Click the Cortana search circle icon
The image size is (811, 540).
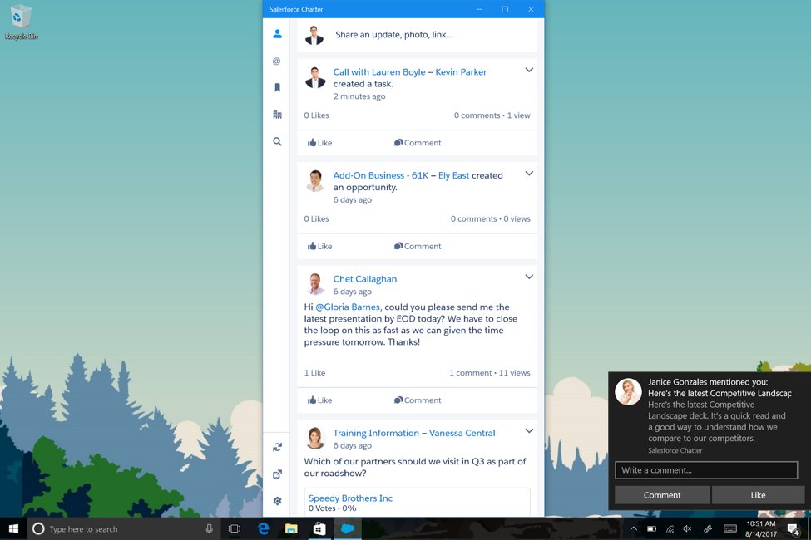pyautogui.click(x=38, y=528)
